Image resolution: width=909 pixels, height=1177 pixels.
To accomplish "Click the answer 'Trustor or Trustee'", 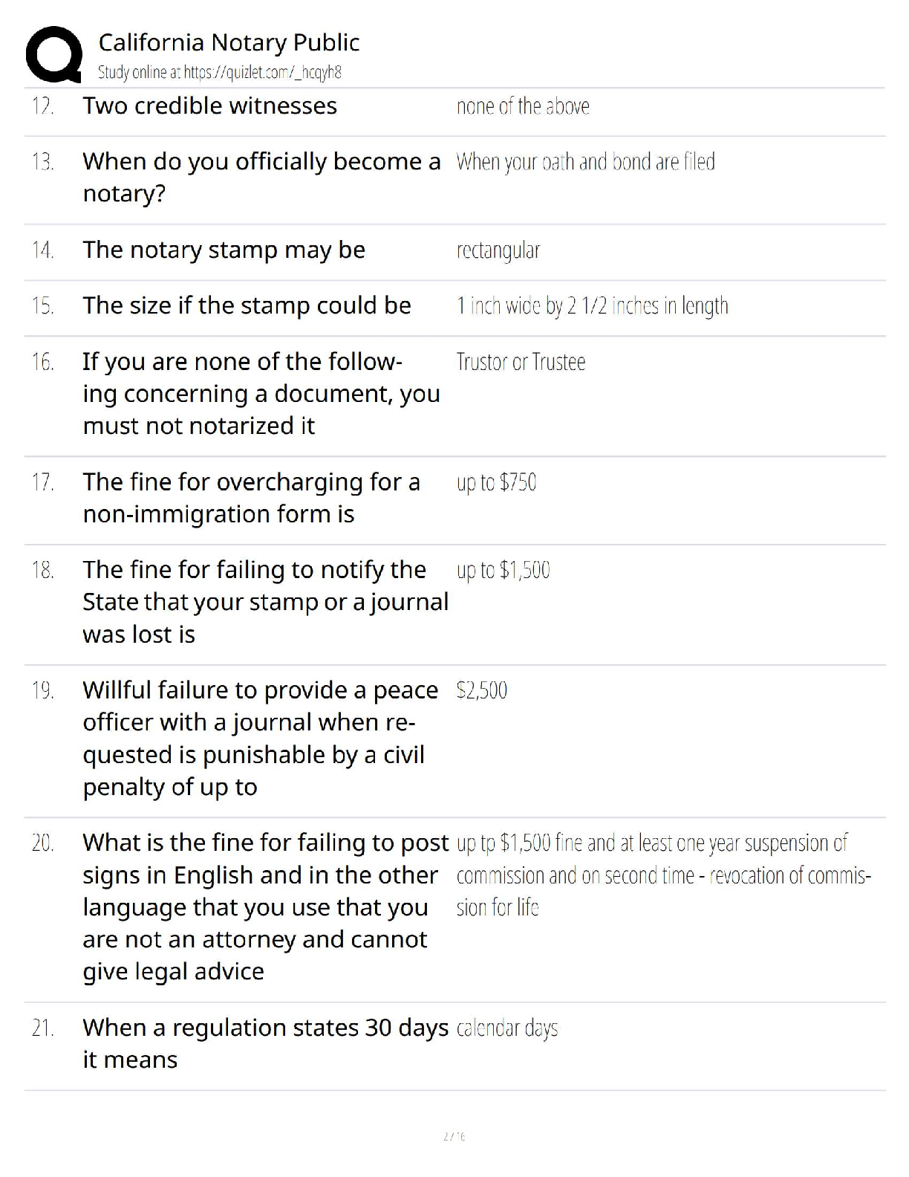I will point(521,362).
